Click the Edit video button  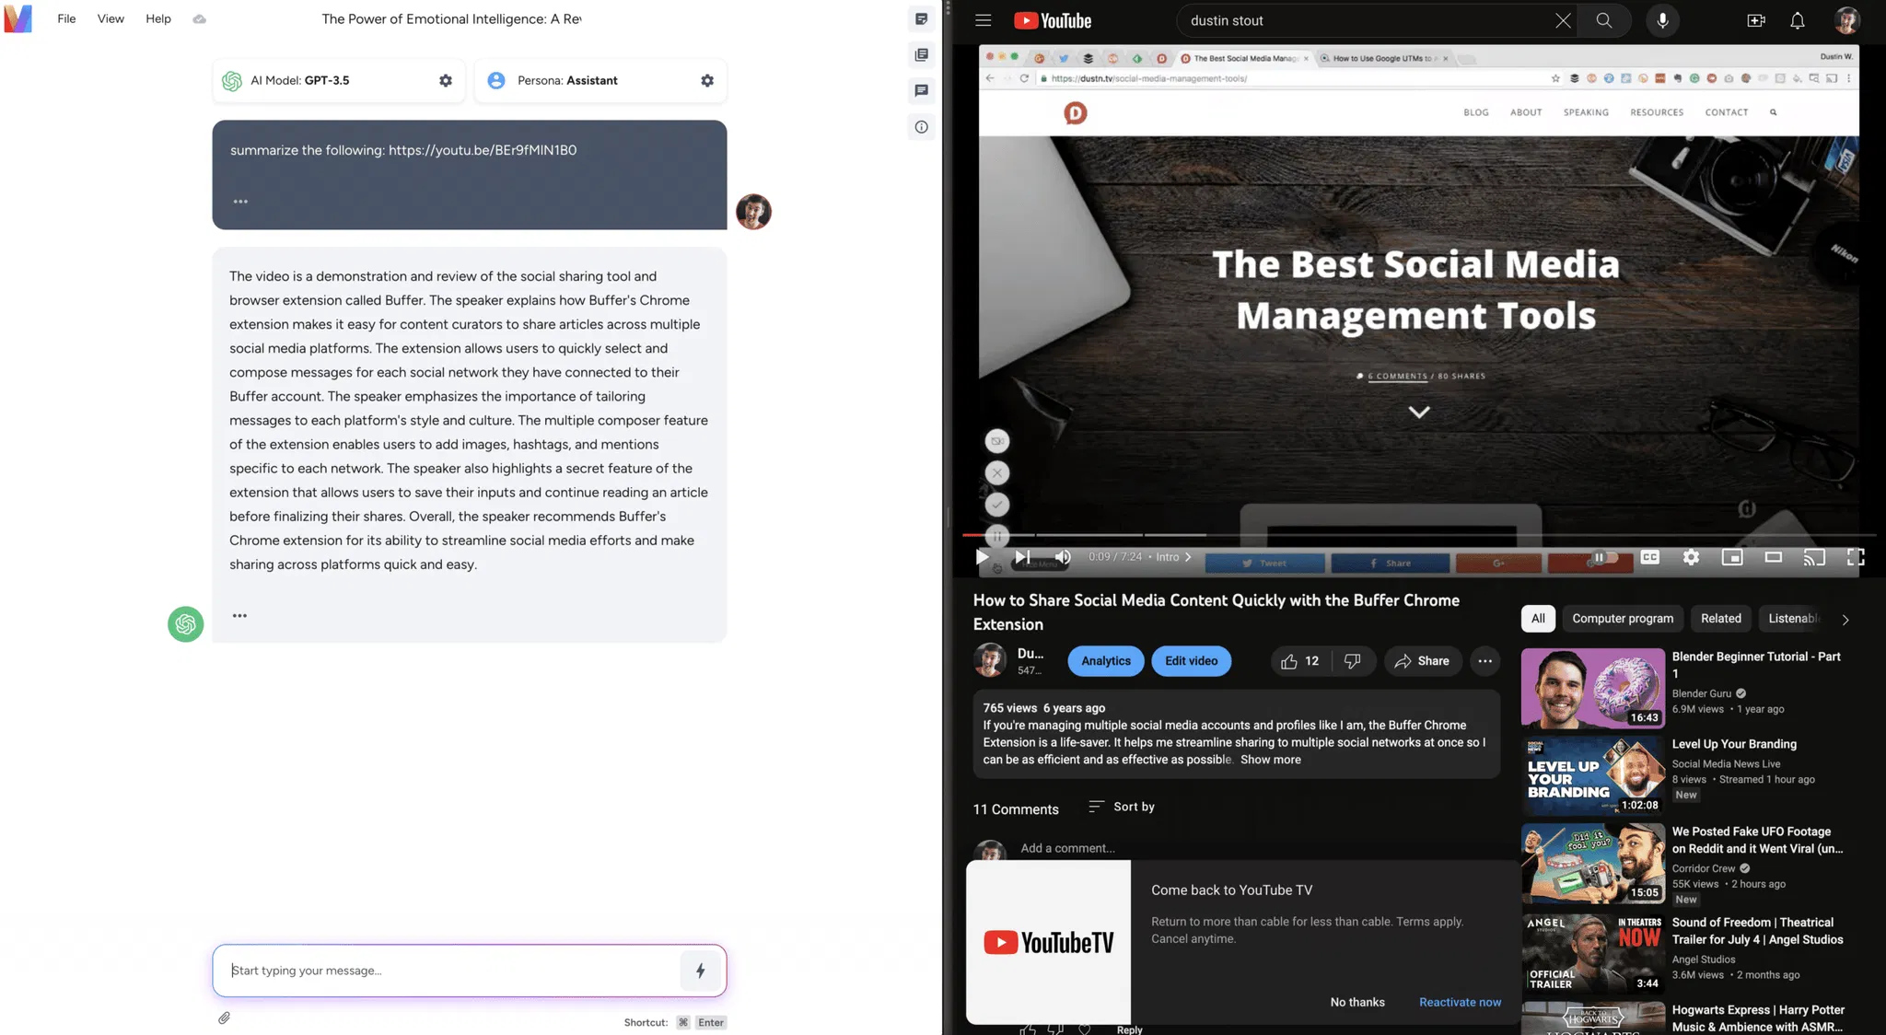coord(1191,661)
